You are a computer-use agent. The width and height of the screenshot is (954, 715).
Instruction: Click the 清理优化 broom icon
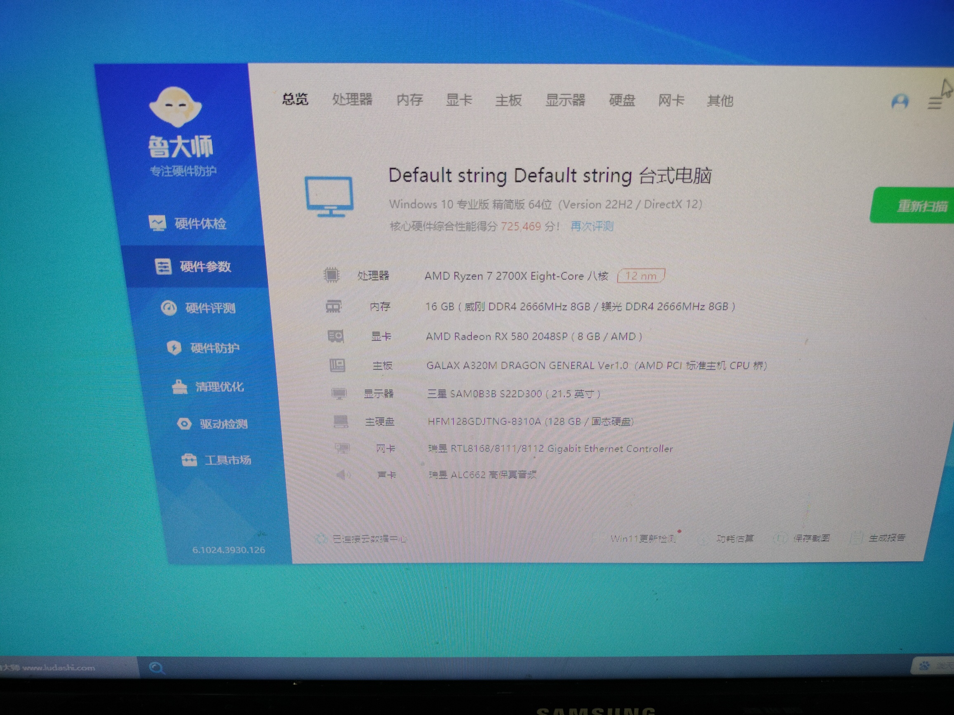(x=179, y=387)
